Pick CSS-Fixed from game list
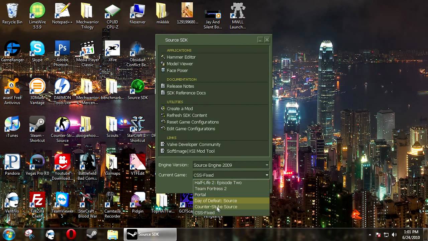Image resolution: width=428 pixels, height=241 pixels. (x=231, y=213)
